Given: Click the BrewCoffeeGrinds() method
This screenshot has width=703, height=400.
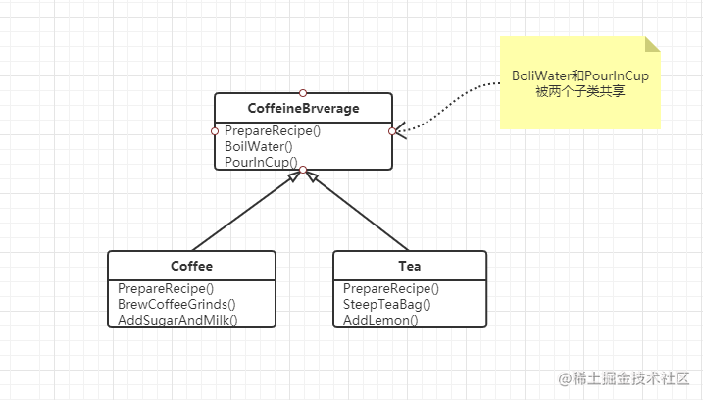Looking at the screenshot, I should [176, 304].
